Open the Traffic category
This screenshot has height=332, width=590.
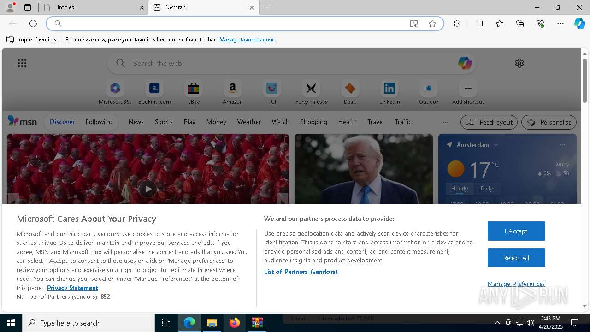click(403, 122)
